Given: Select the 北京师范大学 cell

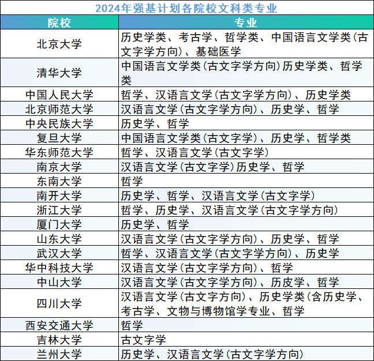Looking at the screenshot, I should [59, 108].
